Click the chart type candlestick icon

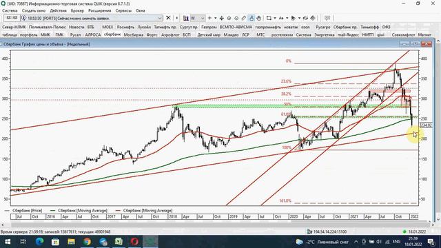(x=186, y=18)
